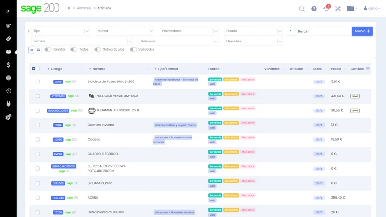This screenshot has height=217, width=386.
Task: Open the search magnifier icon in header
Action: pos(302,9)
